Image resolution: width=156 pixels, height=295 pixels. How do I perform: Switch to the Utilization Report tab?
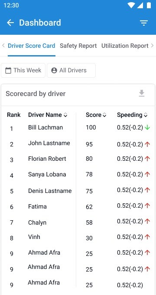tap(125, 46)
